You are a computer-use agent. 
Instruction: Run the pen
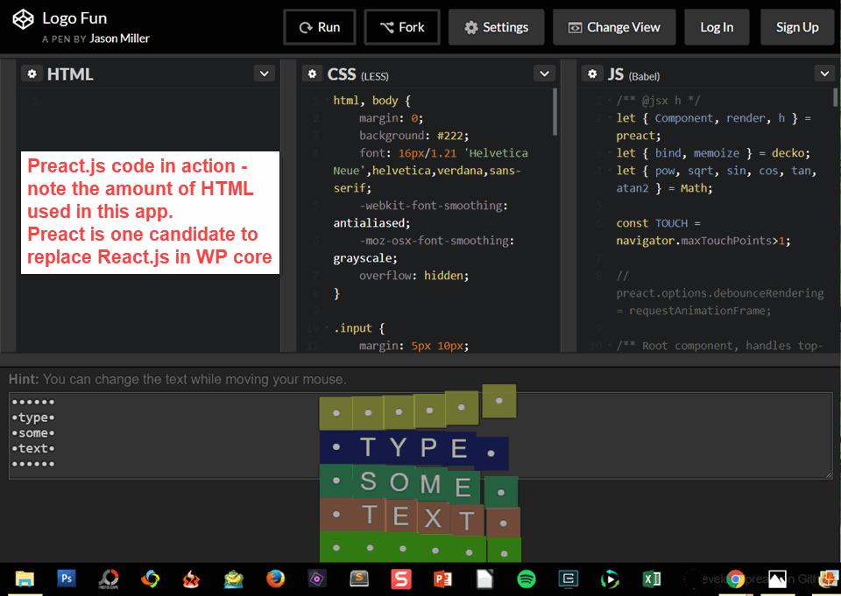320,27
